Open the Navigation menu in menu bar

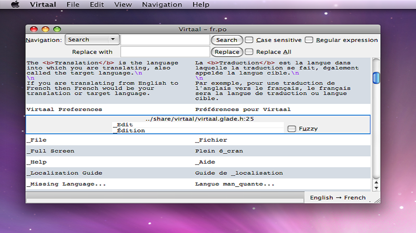click(x=162, y=5)
